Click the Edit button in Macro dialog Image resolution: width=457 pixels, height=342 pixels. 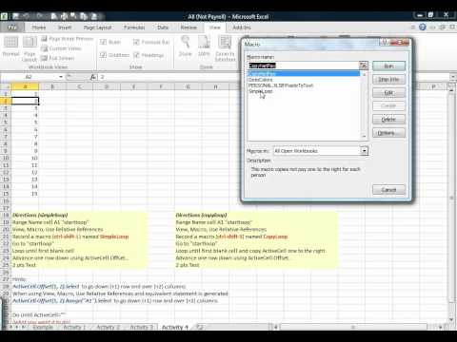(x=388, y=92)
